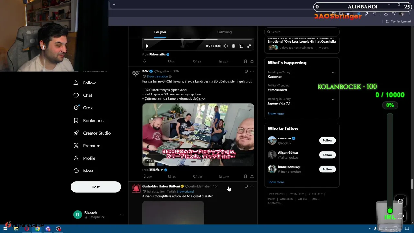This screenshot has width=414, height=233.
Task: Click Show original on Gusholder post
Action: point(185,192)
